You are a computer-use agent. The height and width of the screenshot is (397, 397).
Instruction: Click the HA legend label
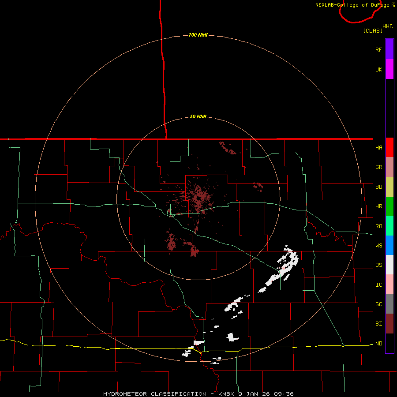[378, 148]
